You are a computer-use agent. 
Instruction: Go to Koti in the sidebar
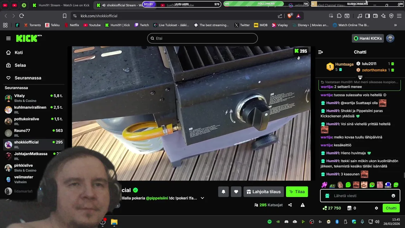tap(34, 53)
